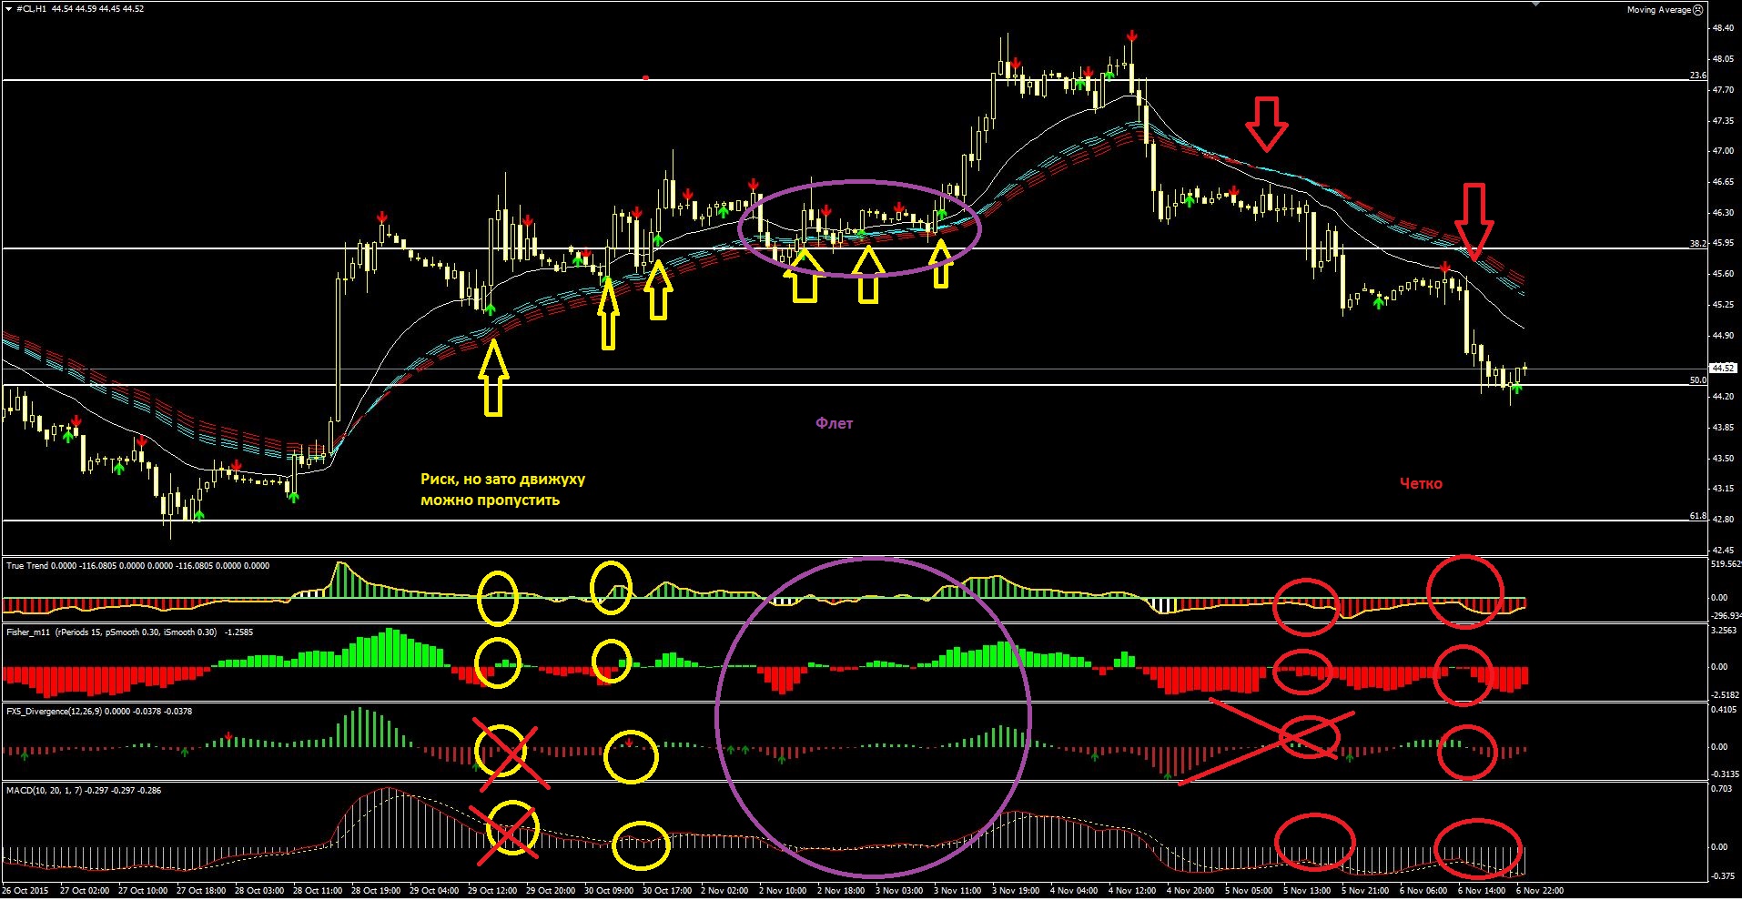The image size is (1742, 900).
Task: Click True Trend scale value 519.562
Action: pos(1727,564)
